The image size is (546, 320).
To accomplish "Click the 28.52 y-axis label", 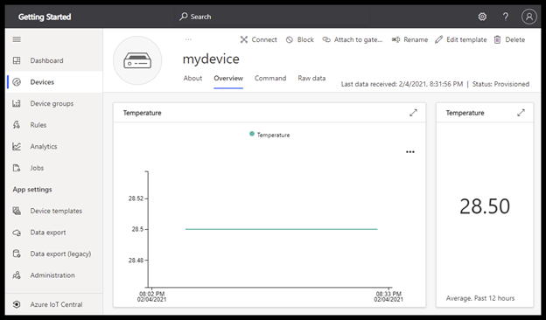I will point(136,198).
